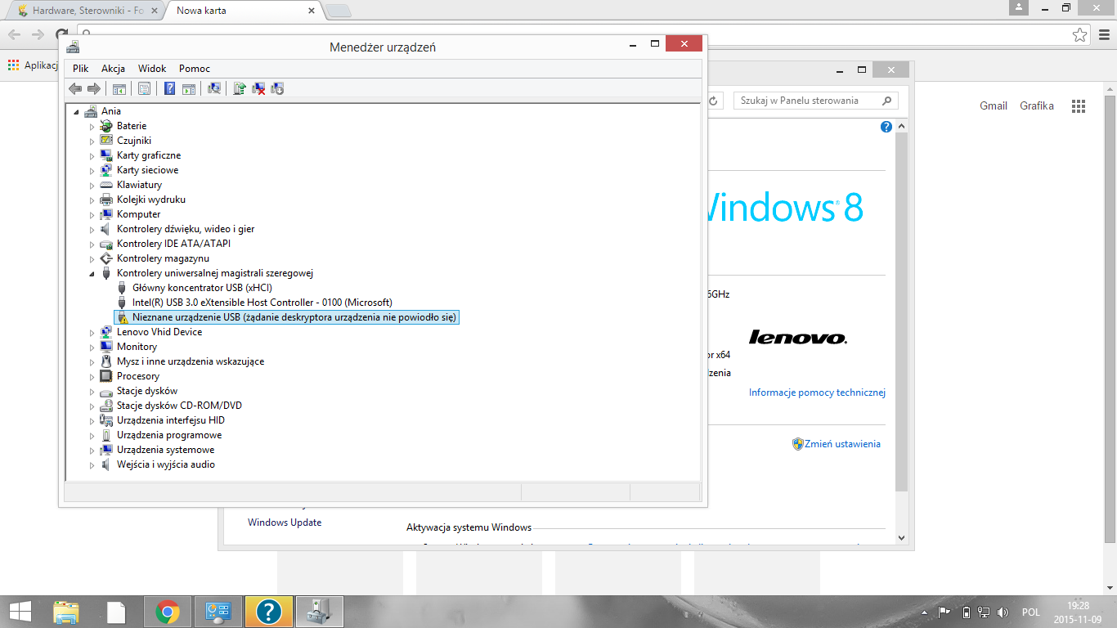The height and width of the screenshot is (628, 1117).
Task: Toggle the console tree pane toolbar icon
Action: coord(119,88)
